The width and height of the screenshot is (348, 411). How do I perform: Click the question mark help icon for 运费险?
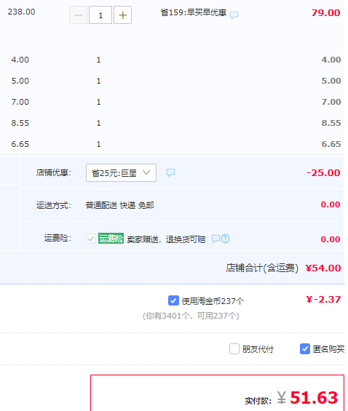pos(225,239)
